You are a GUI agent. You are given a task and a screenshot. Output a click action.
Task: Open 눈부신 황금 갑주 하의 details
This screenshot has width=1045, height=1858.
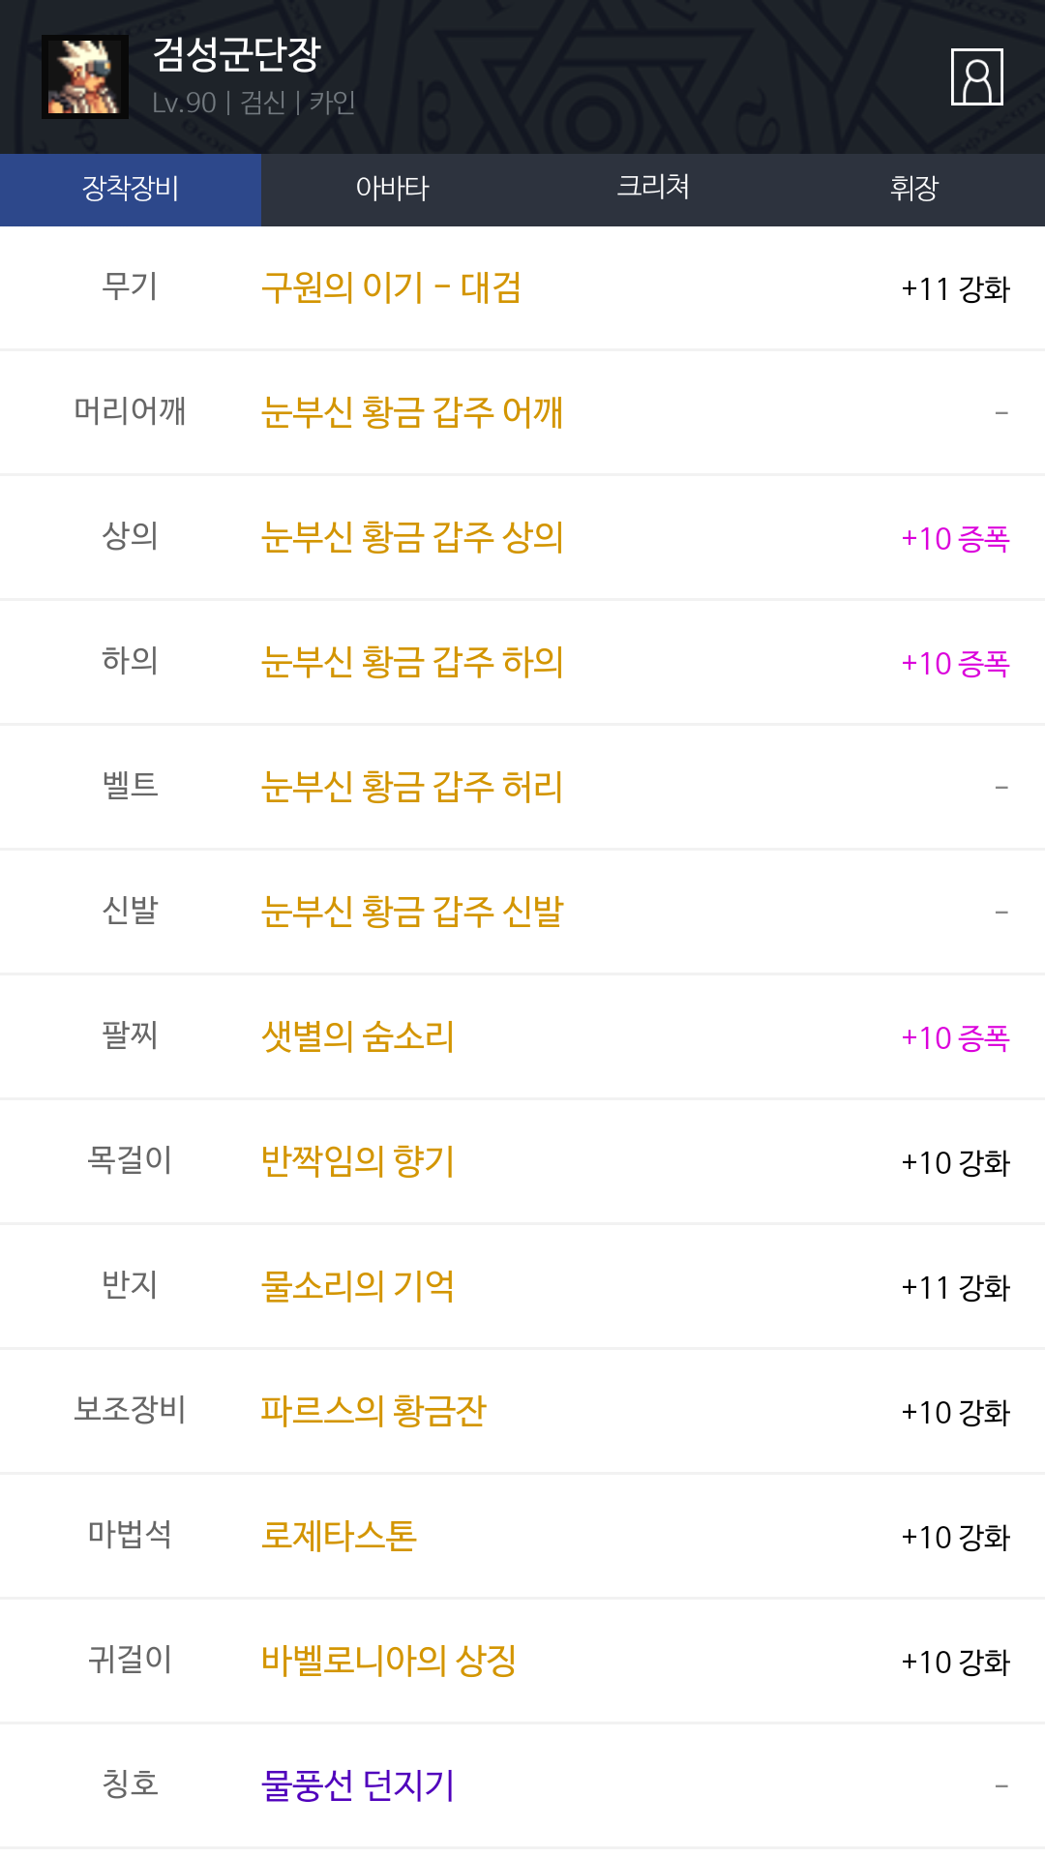pos(411,663)
